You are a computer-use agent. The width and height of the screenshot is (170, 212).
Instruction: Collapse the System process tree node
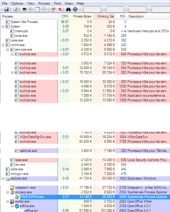click(3, 27)
